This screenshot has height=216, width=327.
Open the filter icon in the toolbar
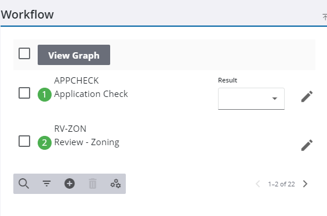pyautogui.click(x=47, y=183)
